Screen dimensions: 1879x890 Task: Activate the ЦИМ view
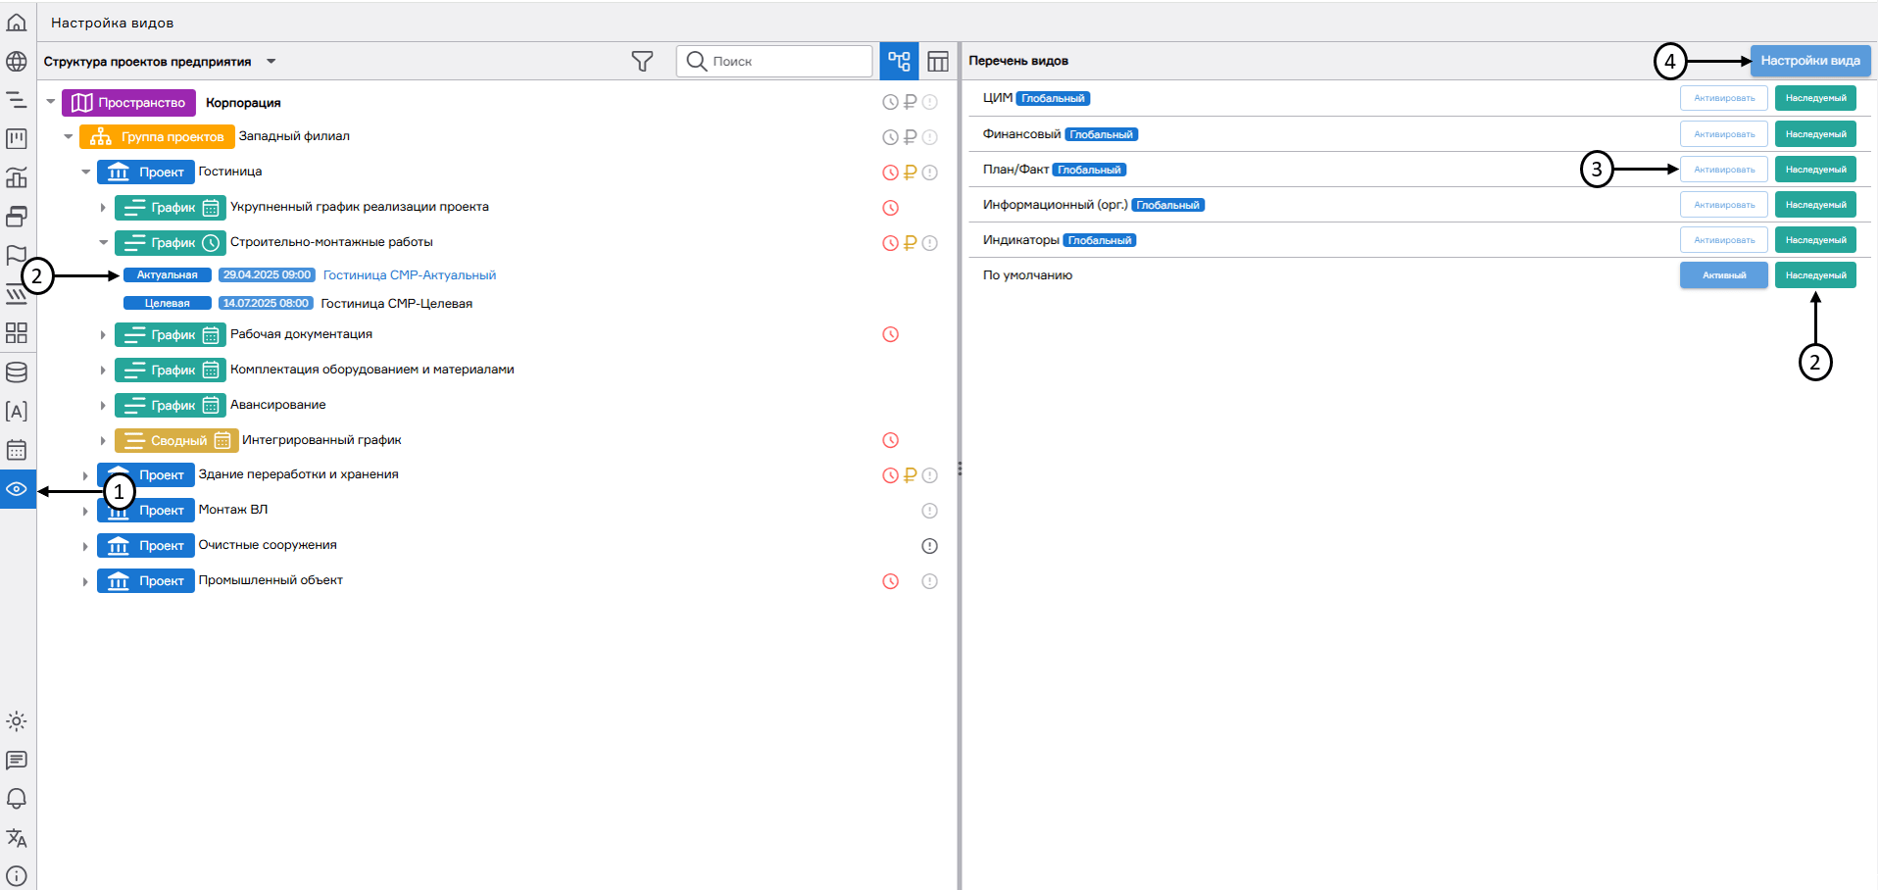click(x=1723, y=98)
